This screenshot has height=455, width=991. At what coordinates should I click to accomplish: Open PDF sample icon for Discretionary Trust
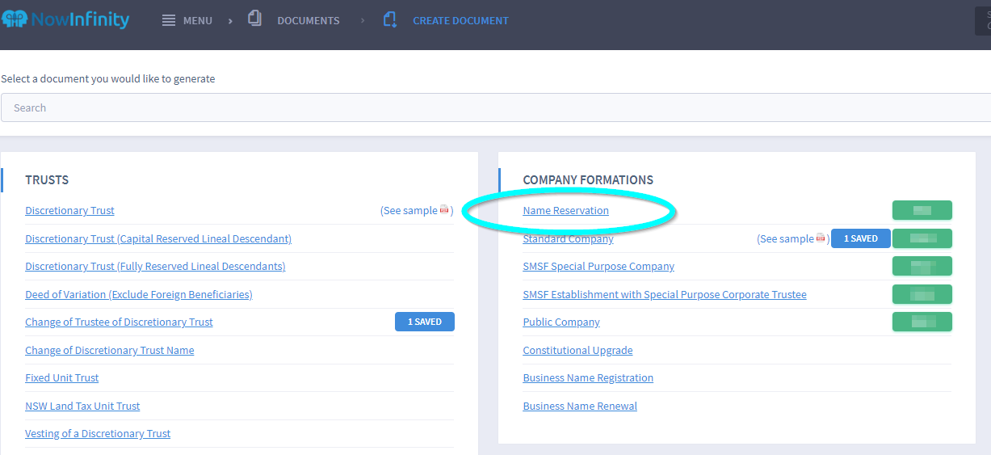click(x=444, y=210)
